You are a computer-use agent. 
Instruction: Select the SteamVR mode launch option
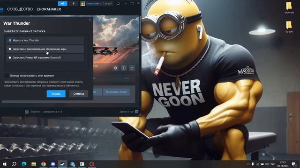pyautogui.click(x=45, y=57)
